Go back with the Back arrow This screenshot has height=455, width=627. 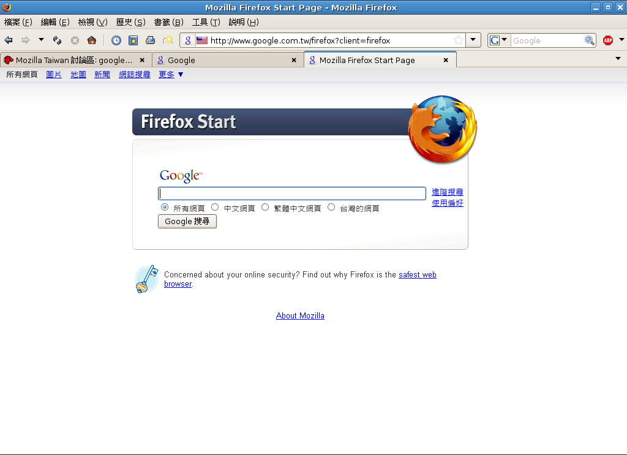coord(9,40)
